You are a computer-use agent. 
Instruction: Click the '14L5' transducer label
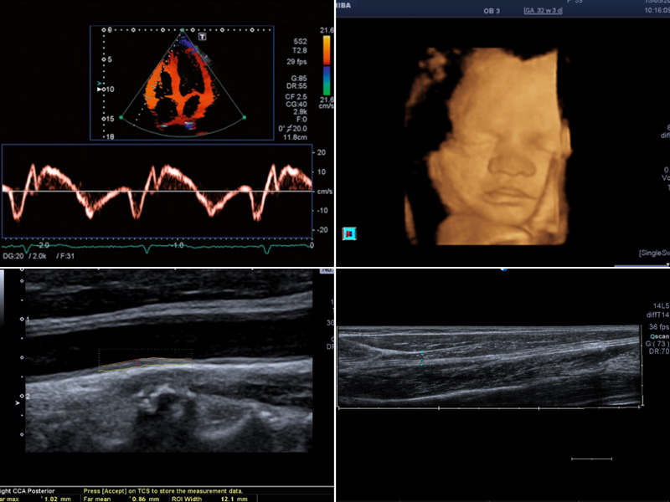tap(661, 305)
